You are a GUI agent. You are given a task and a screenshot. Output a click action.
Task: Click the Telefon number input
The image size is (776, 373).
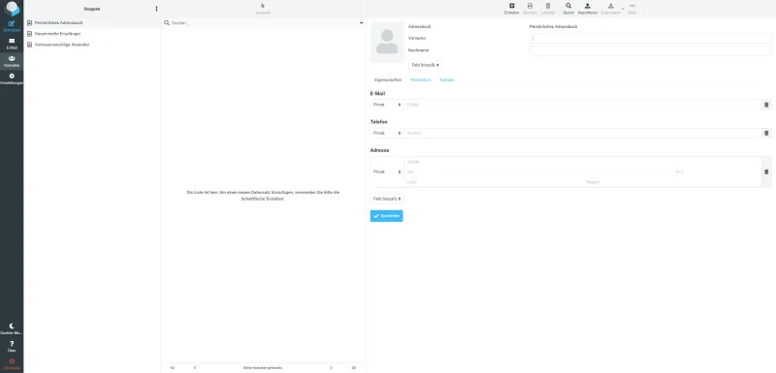[583, 133]
